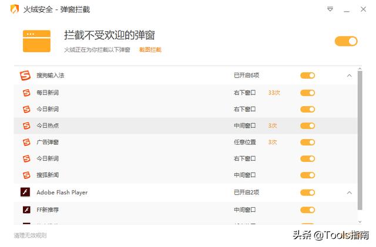Click the Sogou icon in the 每日新词 row
The height and width of the screenshot is (247, 376).
[x=26, y=93]
